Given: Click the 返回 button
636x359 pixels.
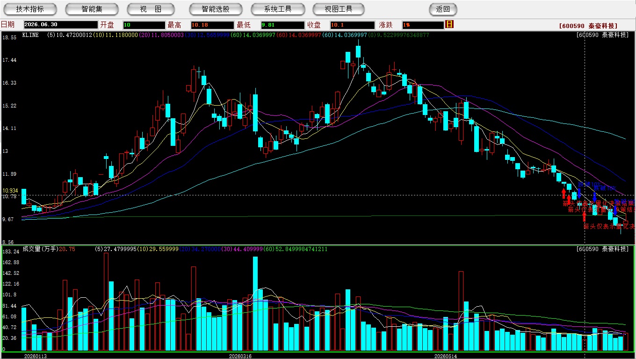Looking at the screenshot, I should click(443, 9).
